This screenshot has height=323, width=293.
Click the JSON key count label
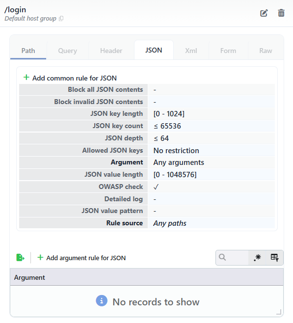118,126
